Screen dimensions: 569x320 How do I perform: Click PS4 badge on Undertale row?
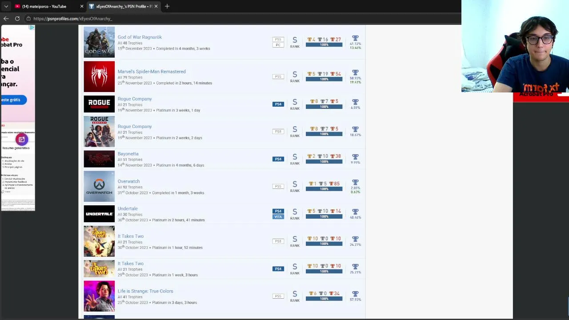(278, 211)
